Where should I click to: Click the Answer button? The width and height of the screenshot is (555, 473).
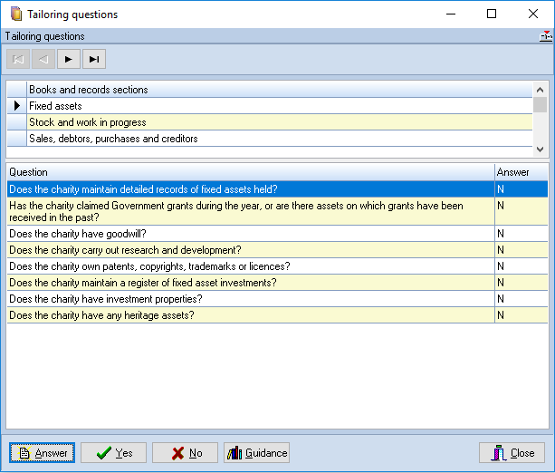click(x=43, y=452)
